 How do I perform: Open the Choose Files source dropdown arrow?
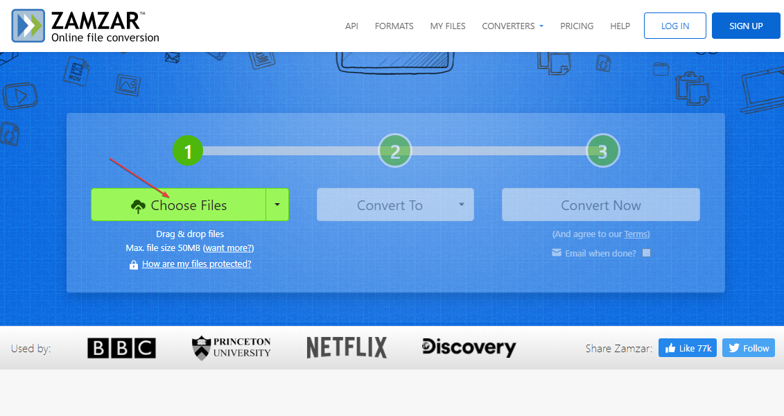(x=277, y=205)
